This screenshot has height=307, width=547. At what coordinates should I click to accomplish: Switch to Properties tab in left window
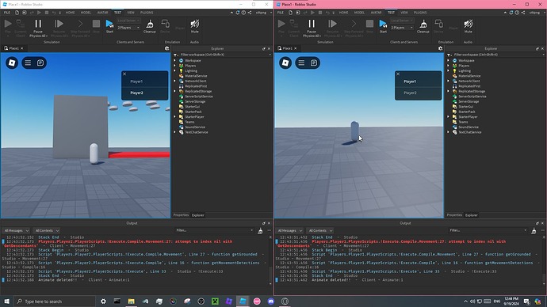click(181, 215)
